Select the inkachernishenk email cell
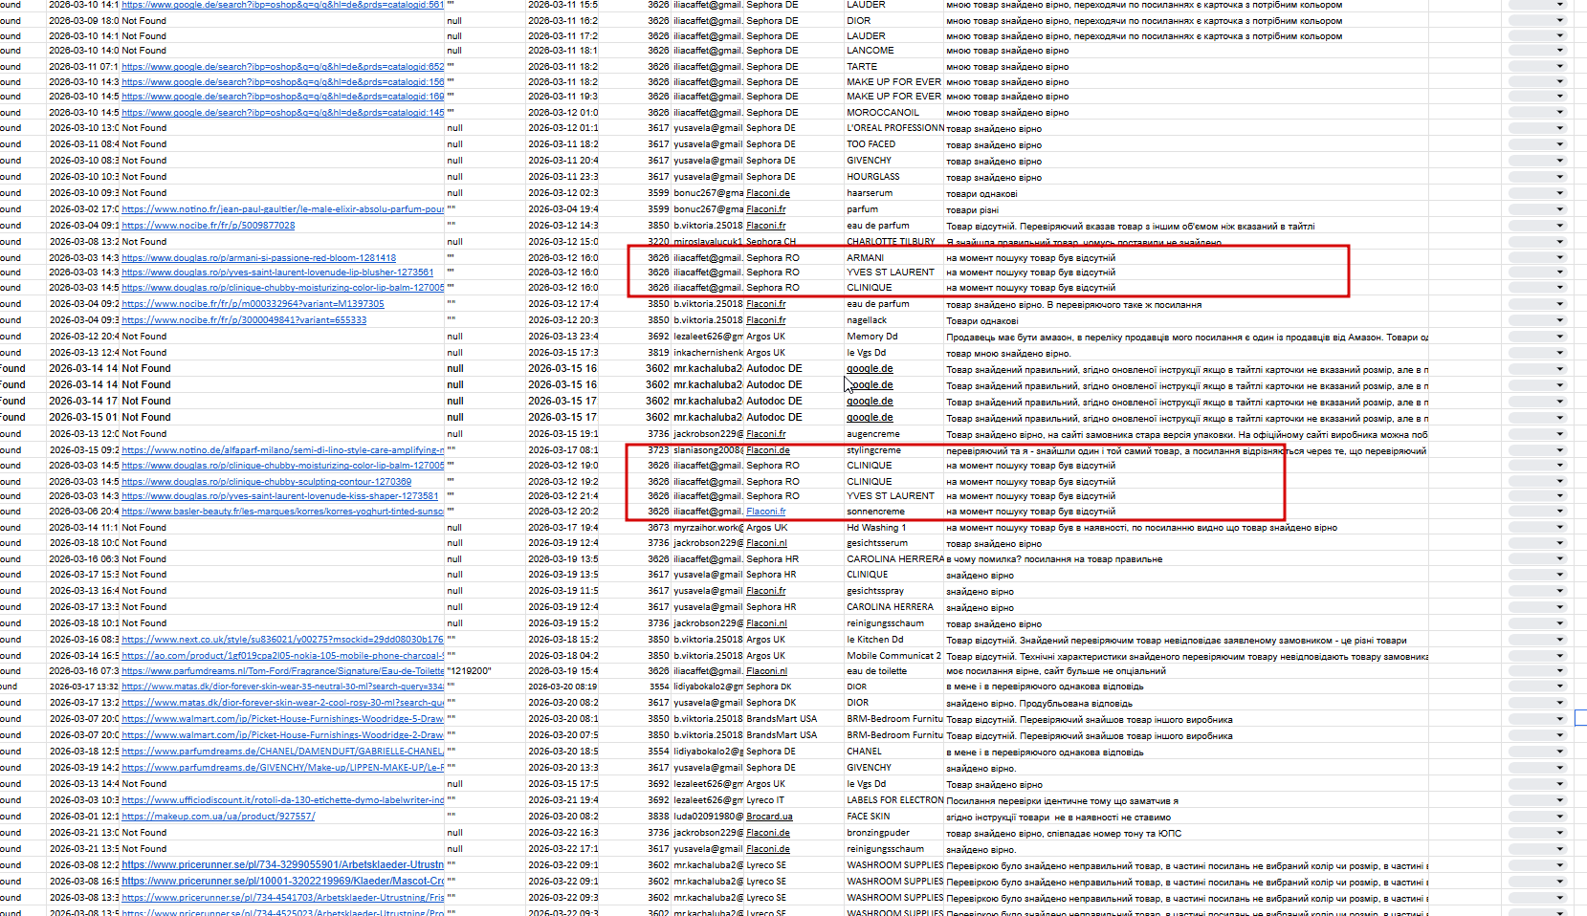The width and height of the screenshot is (1587, 916). 708,353
